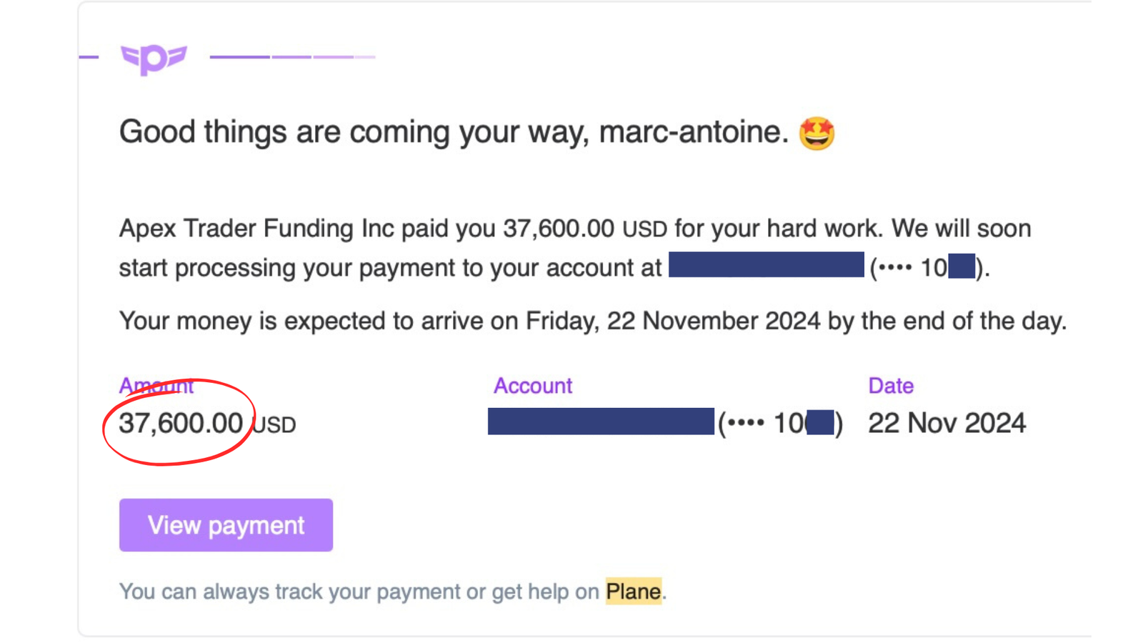1143x643 pixels.
Task: Select the circled 37,600.00 amount value
Action: [181, 423]
